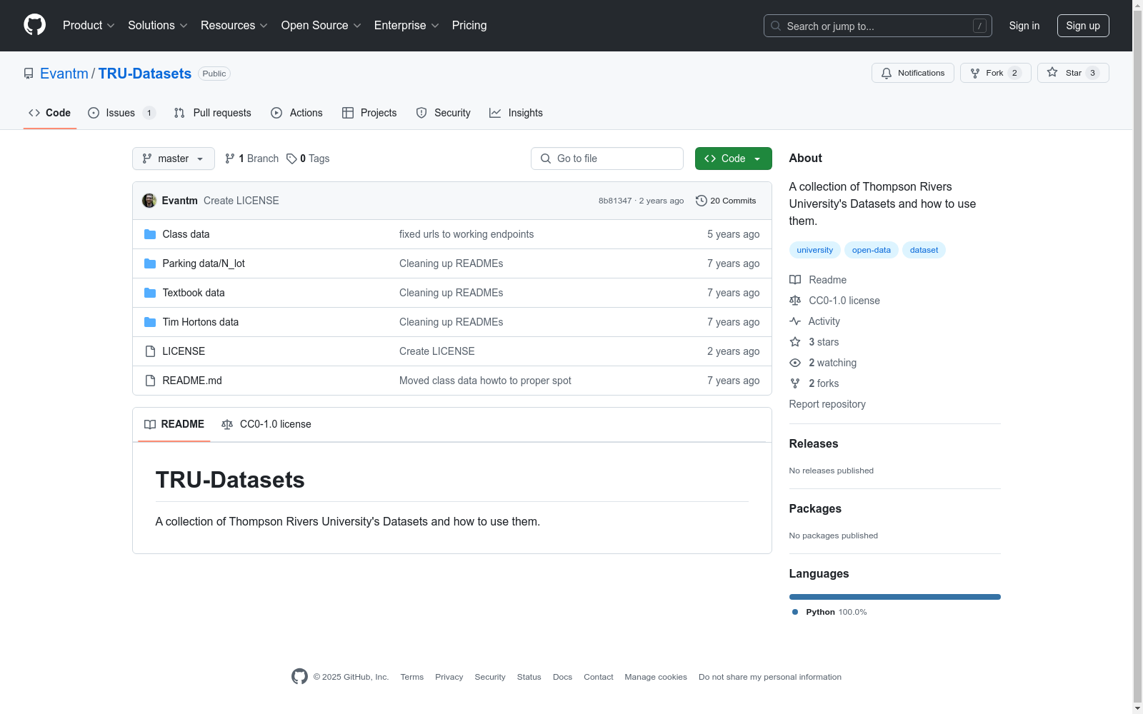Open the repository Security tab
Screen dimensions: 1143x714
pos(443,113)
